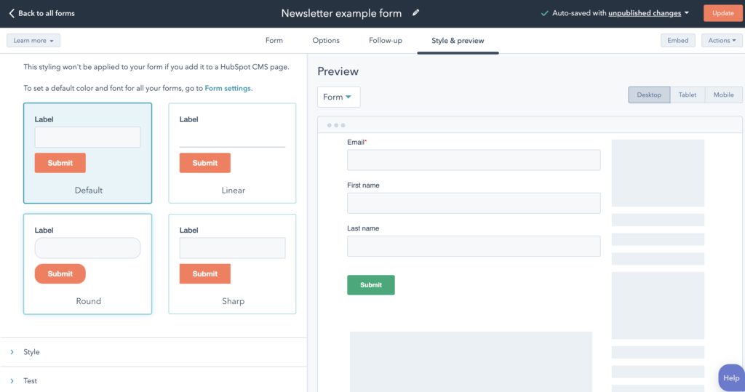Click the Last name input field
745x392 pixels.
[474, 246]
